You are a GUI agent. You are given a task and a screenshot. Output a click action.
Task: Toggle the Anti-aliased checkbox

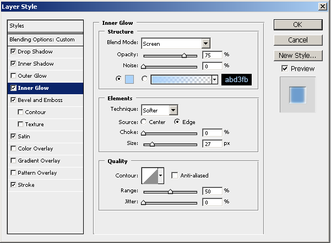pyautogui.click(x=175, y=176)
